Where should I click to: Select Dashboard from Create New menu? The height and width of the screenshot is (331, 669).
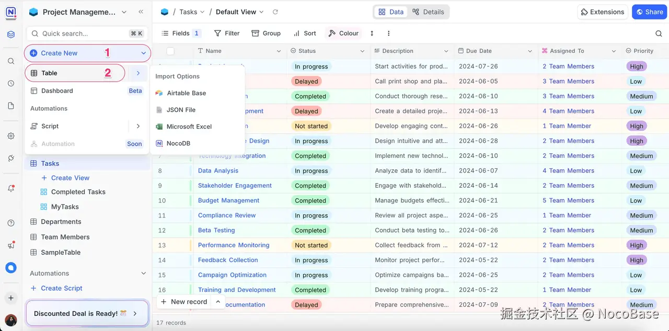click(x=57, y=91)
